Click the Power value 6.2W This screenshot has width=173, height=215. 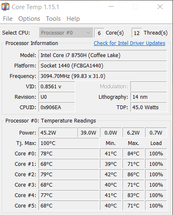(x=133, y=132)
